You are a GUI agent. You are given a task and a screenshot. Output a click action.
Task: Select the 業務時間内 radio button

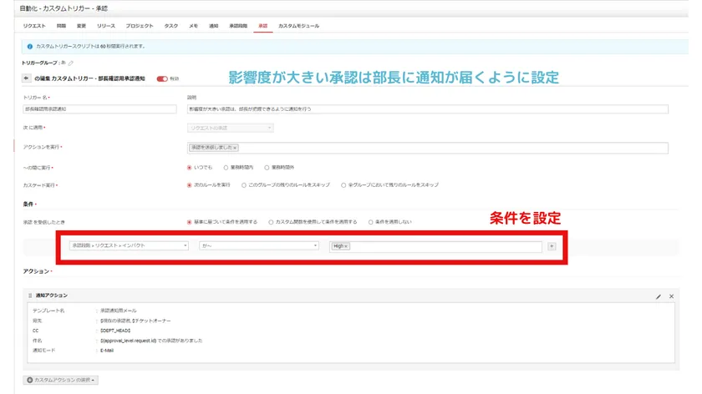(x=226, y=167)
